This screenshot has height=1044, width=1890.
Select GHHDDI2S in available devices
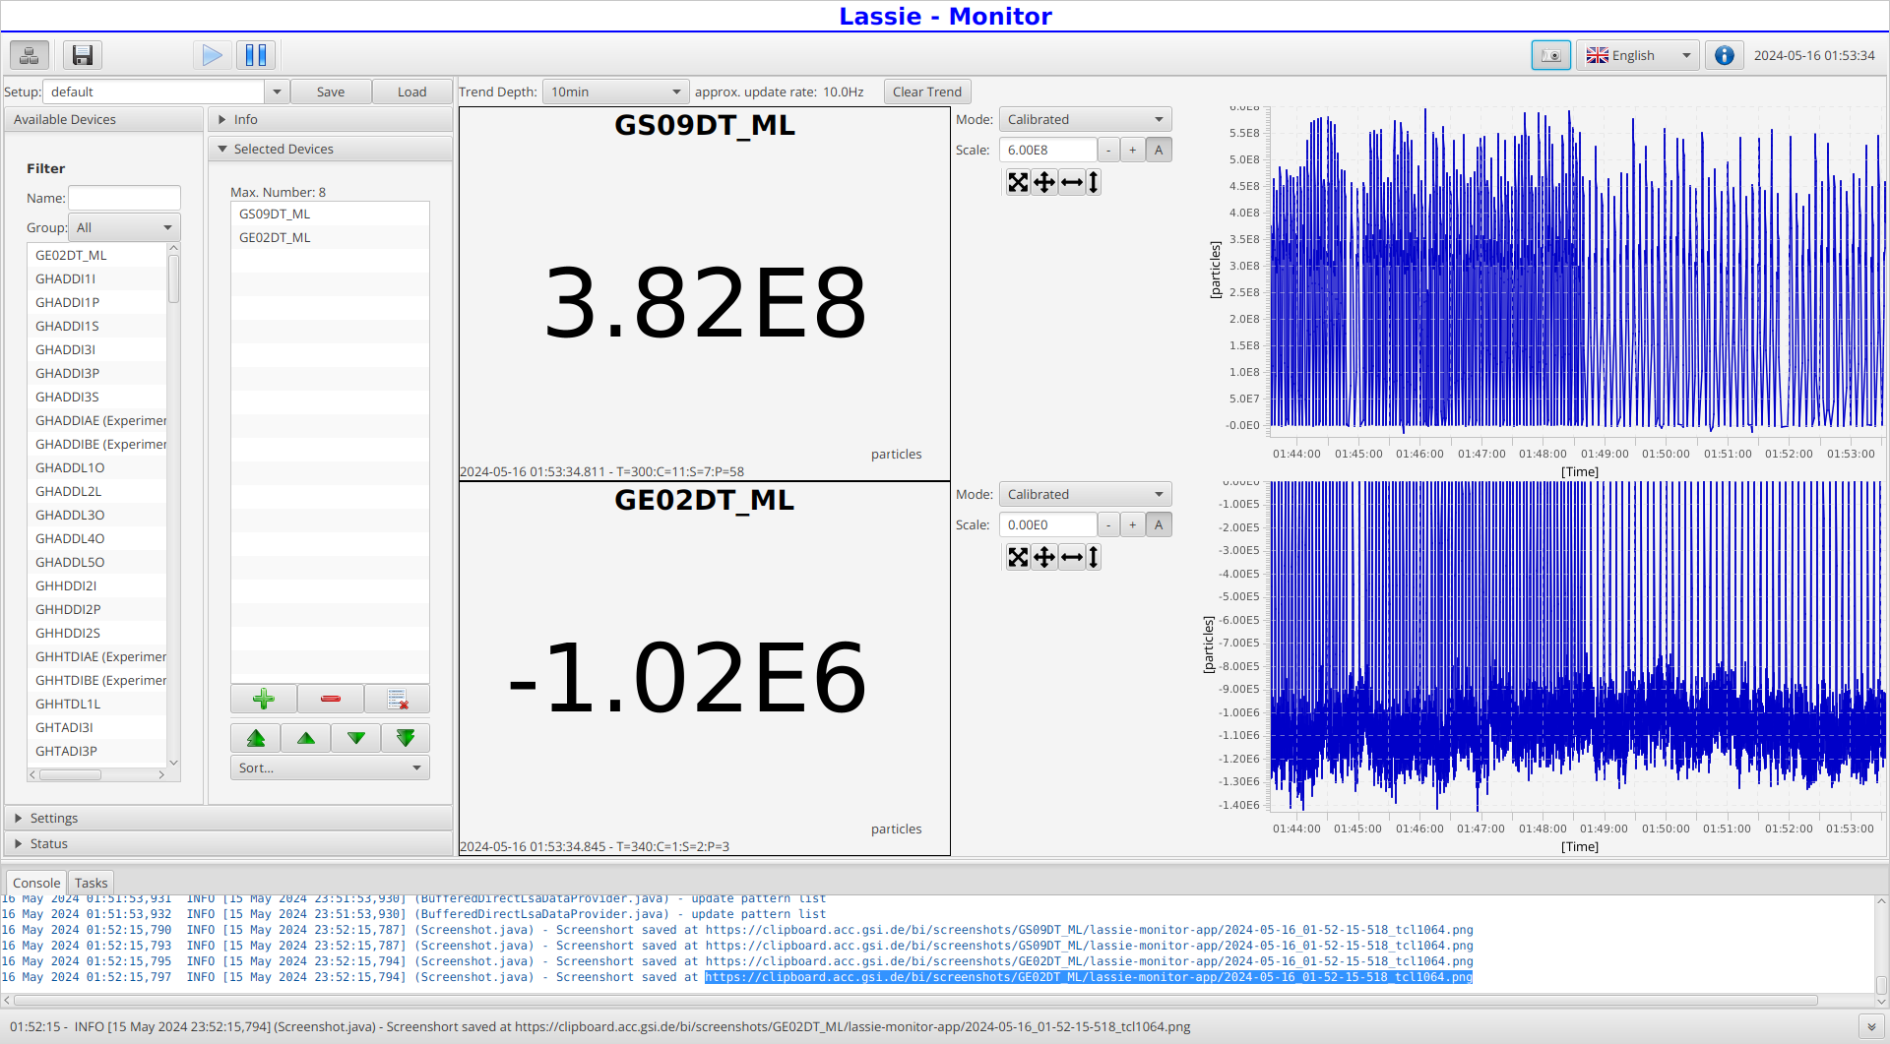pos(97,633)
